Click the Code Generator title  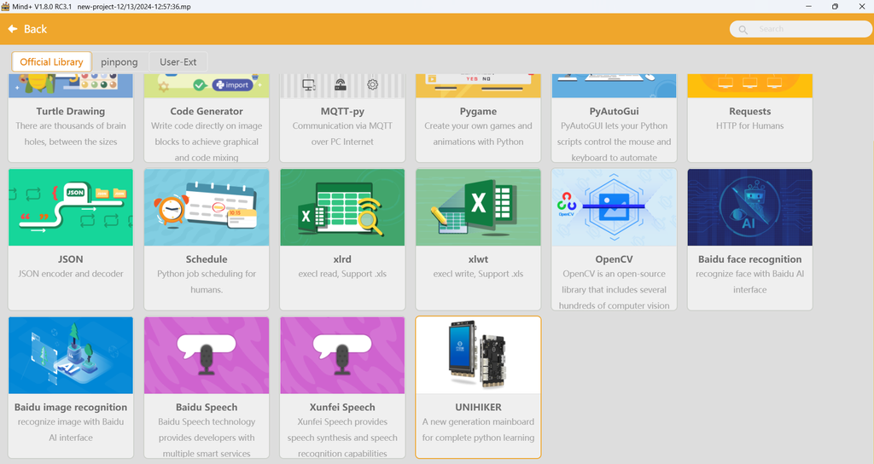click(x=207, y=112)
